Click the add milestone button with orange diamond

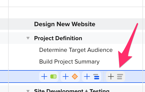70,76
